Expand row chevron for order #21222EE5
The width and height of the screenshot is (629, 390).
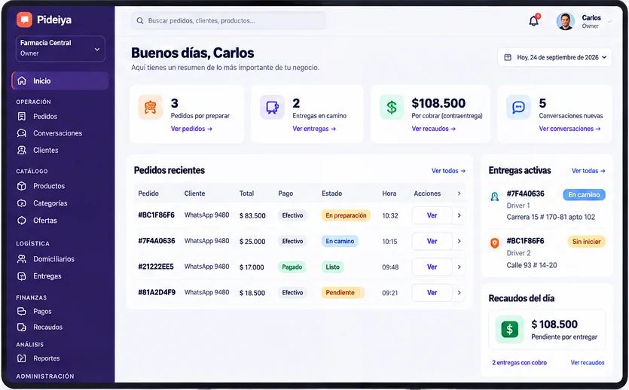click(x=459, y=267)
